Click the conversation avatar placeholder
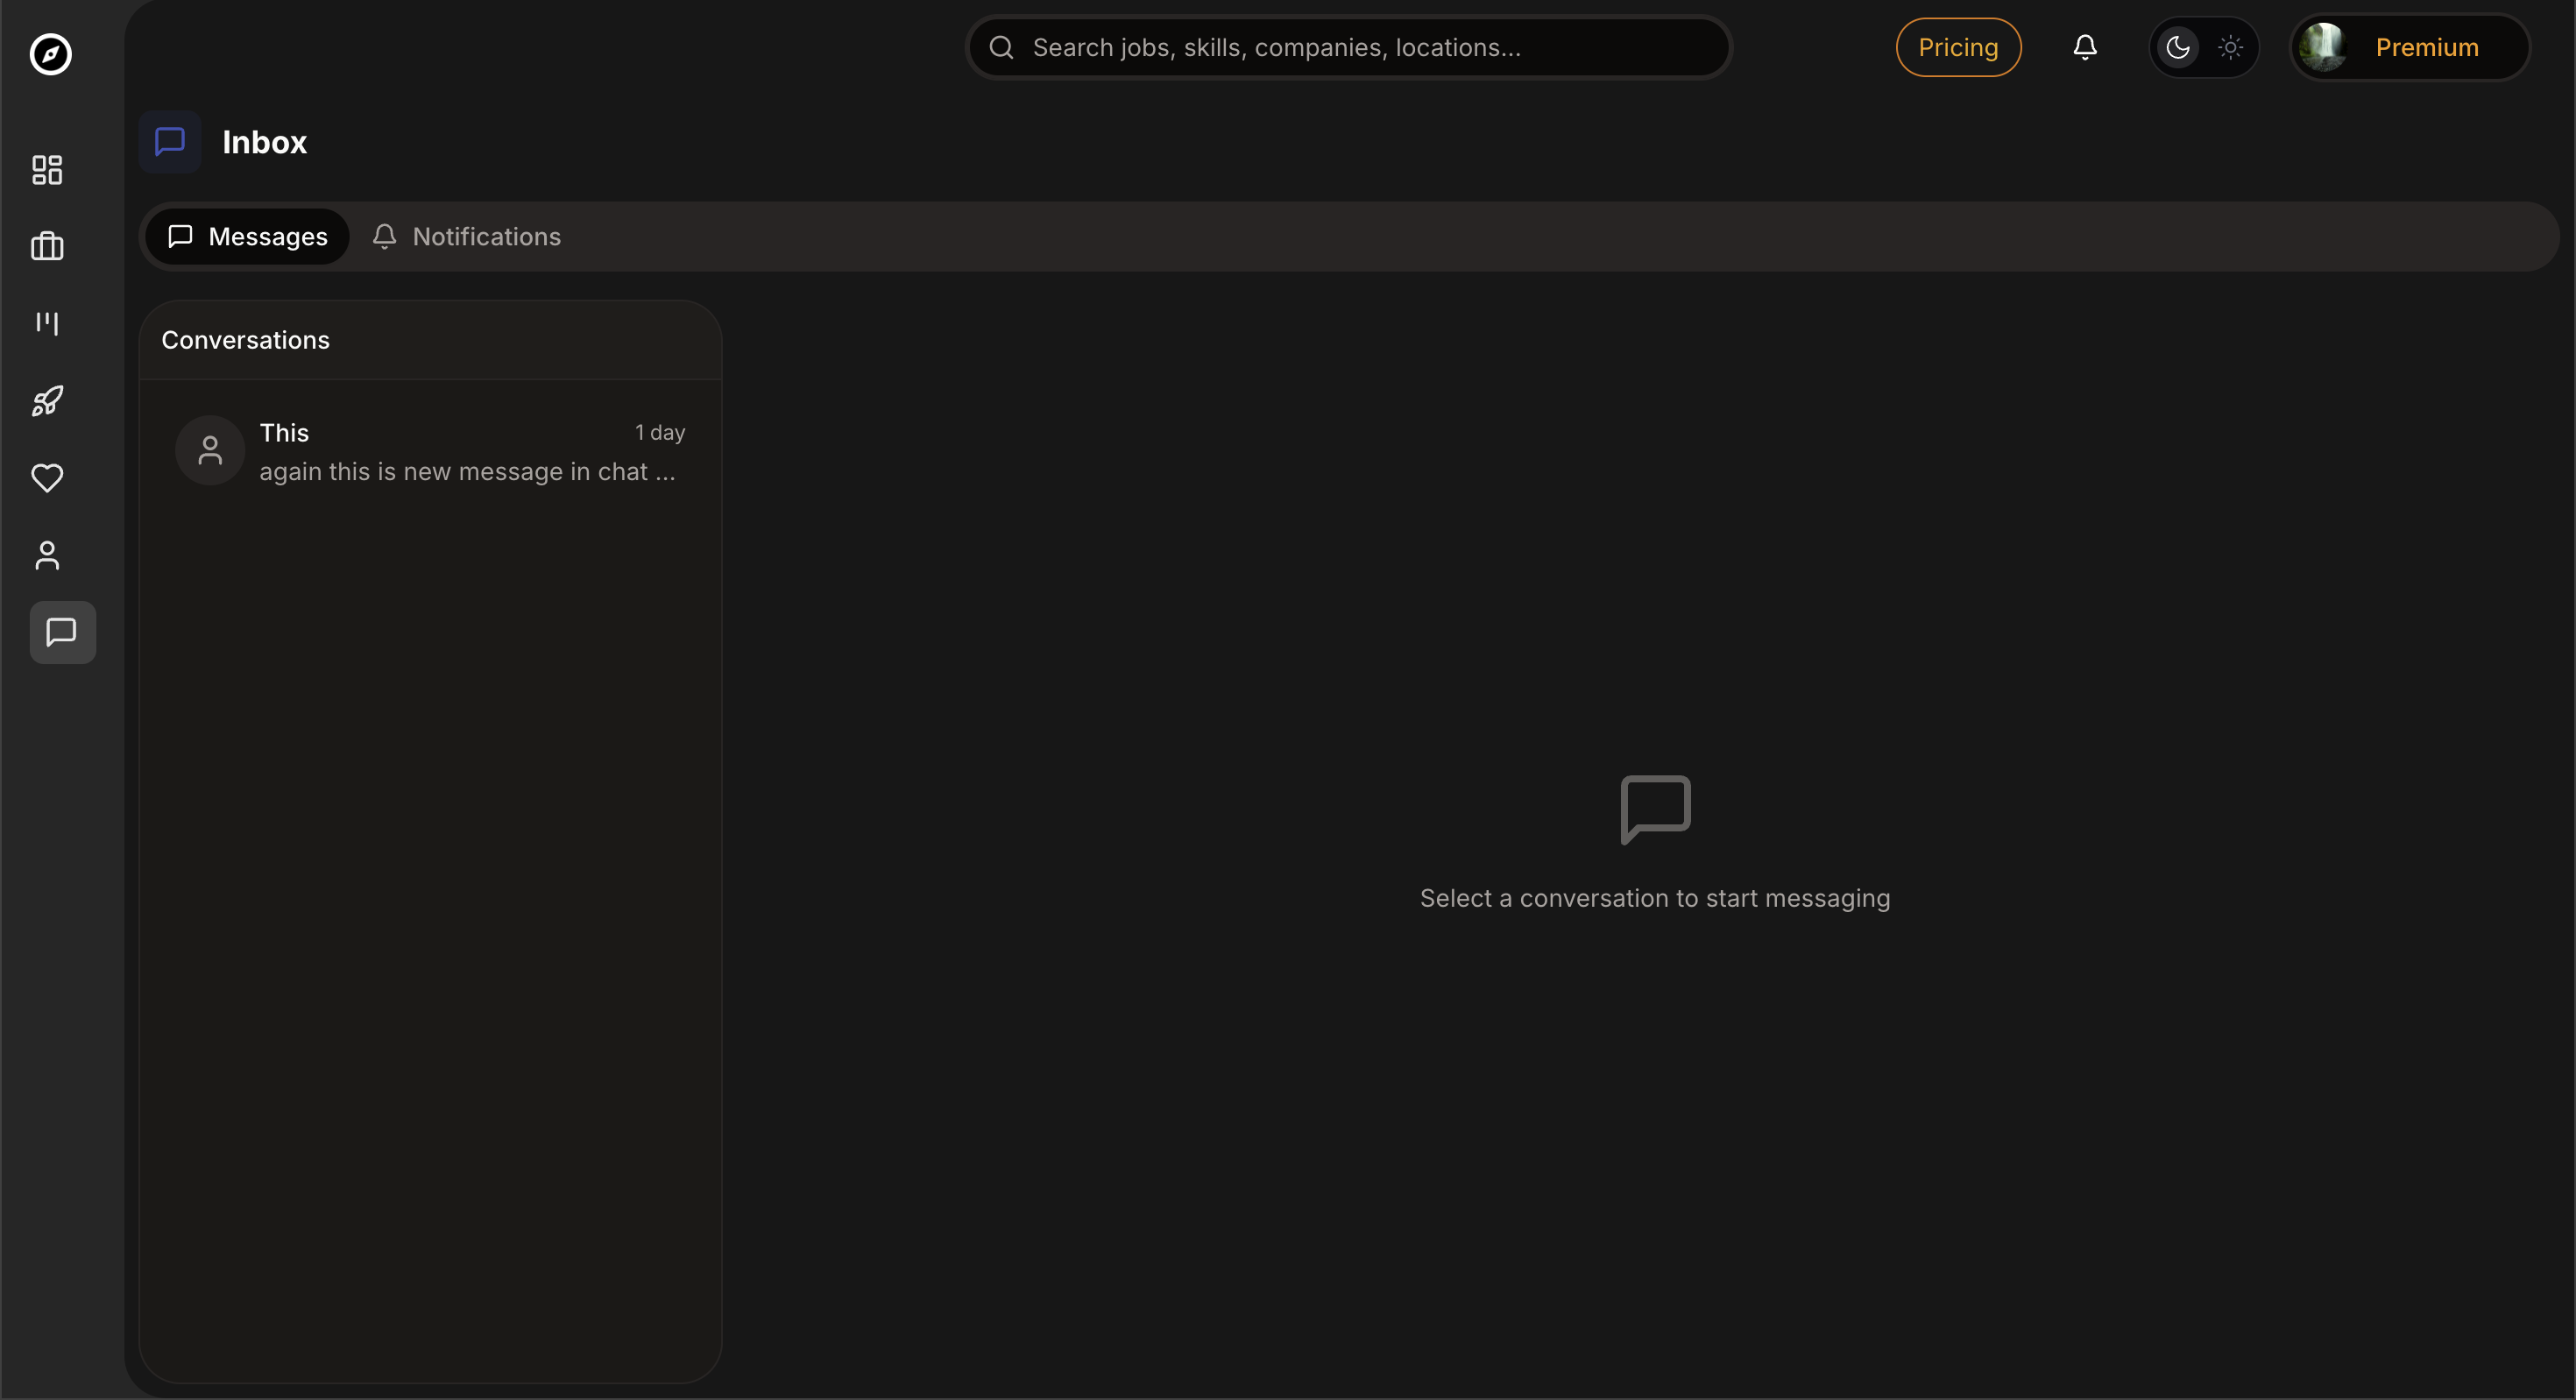This screenshot has height=1400, width=2576. point(210,451)
